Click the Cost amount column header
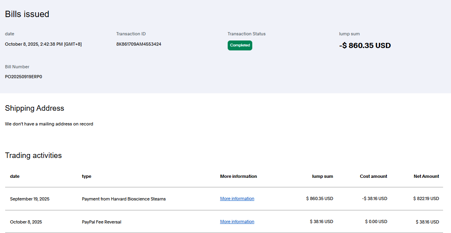 click(x=373, y=176)
